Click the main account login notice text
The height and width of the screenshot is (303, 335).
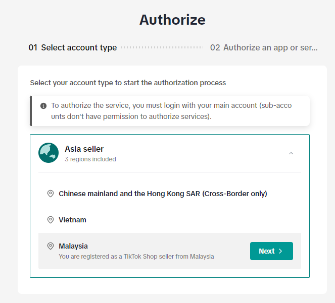[x=172, y=110]
